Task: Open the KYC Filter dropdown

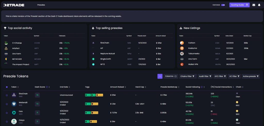Action: [220, 76]
